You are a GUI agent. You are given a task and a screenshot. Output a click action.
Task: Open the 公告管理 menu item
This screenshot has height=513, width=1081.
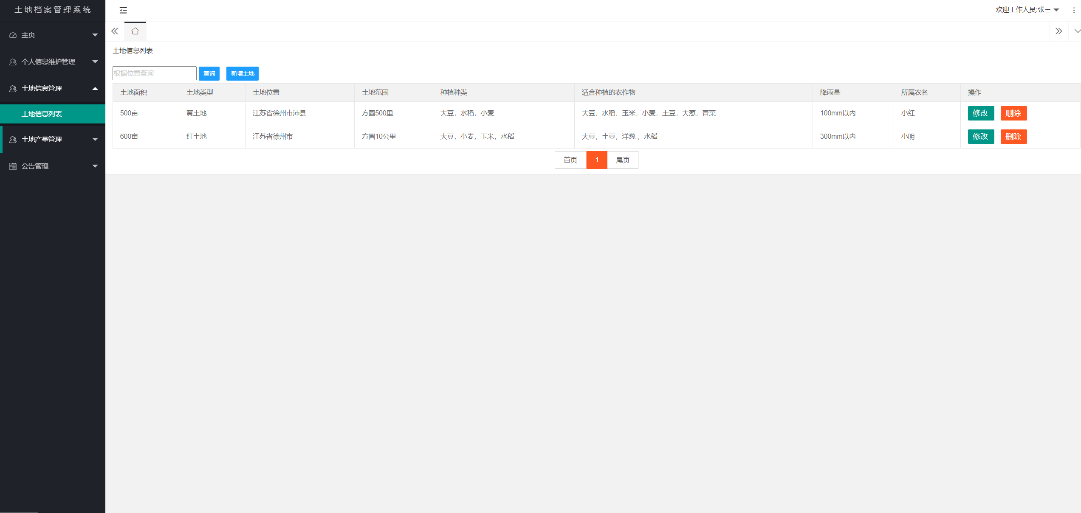click(35, 166)
